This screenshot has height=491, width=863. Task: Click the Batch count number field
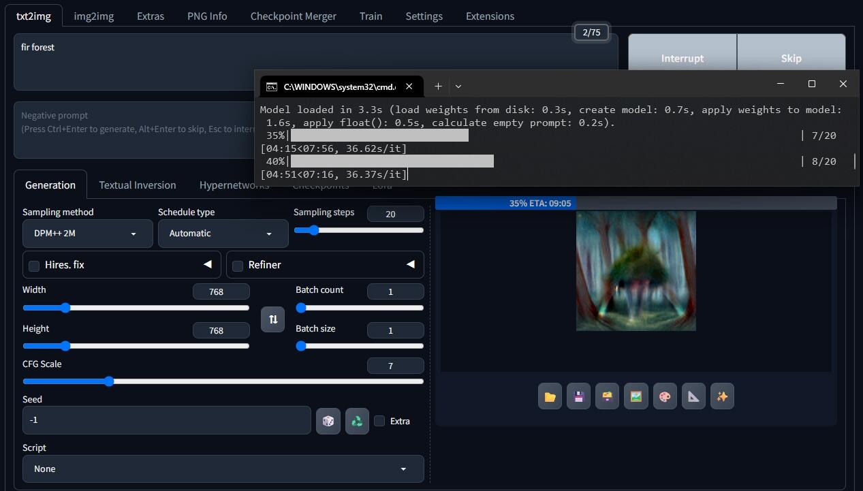[x=395, y=291]
